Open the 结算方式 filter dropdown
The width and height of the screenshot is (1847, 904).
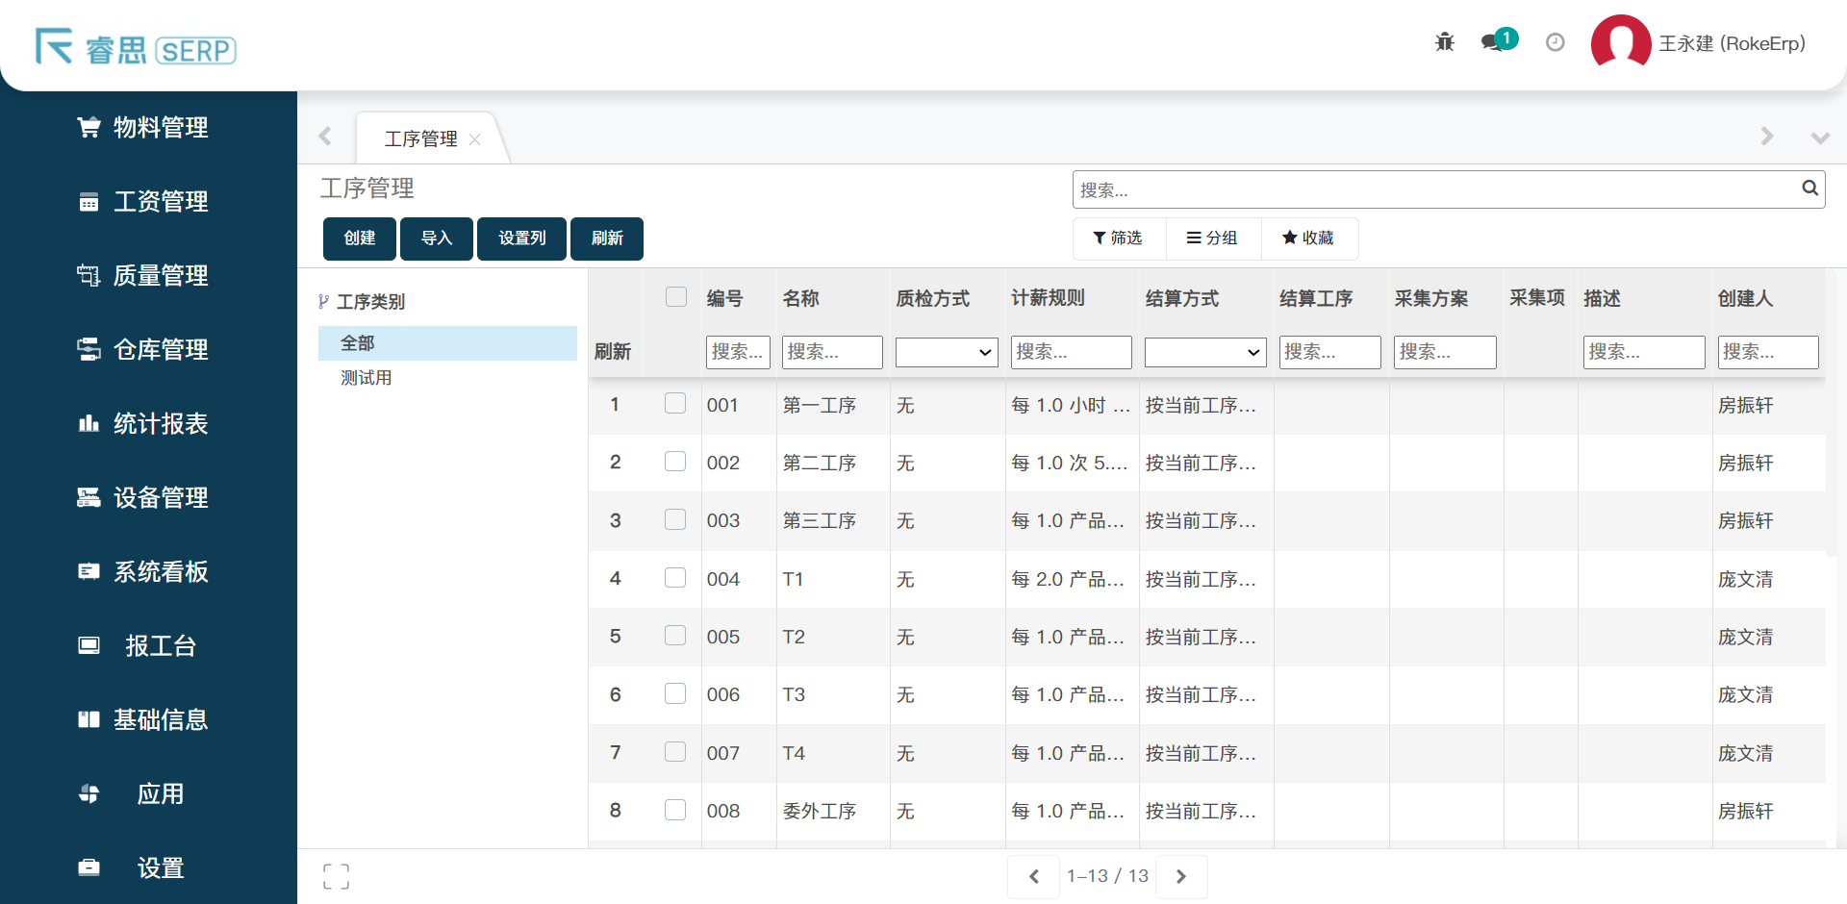[1204, 352]
